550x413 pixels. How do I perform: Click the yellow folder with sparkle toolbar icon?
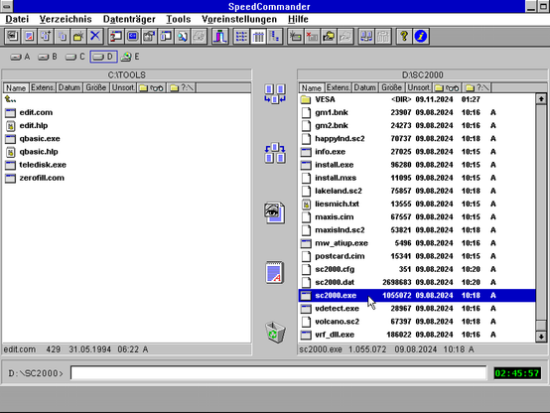78,36
